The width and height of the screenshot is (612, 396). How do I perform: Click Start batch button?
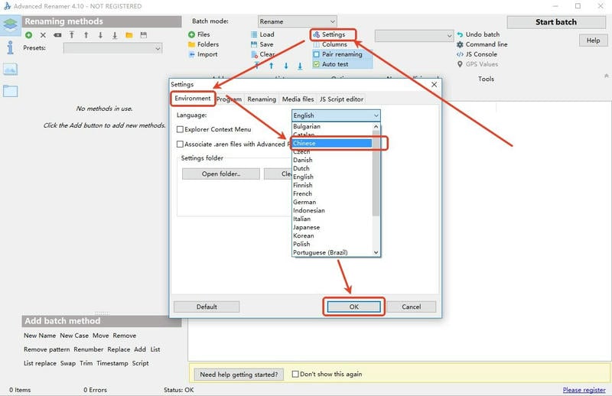[556, 22]
